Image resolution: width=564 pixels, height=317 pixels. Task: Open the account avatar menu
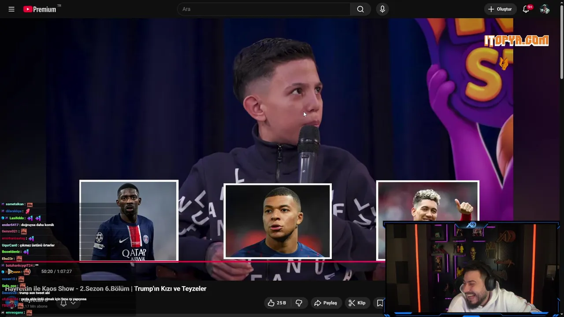pyautogui.click(x=545, y=9)
